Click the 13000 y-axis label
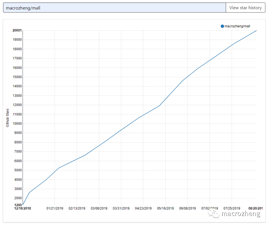The image size is (269, 226). coord(17,96)
